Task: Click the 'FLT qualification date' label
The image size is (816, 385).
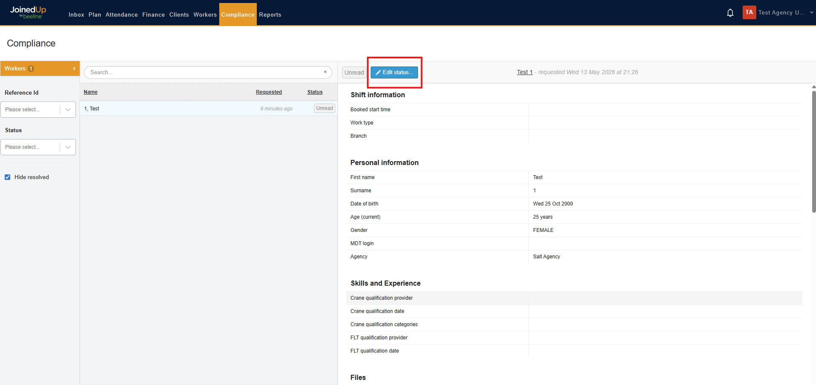Action: click(375, 351)
